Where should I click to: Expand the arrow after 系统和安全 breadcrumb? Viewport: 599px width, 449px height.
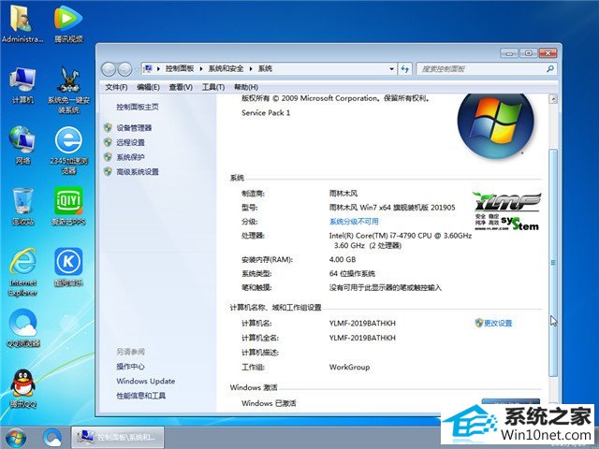[x=251, y=69]
